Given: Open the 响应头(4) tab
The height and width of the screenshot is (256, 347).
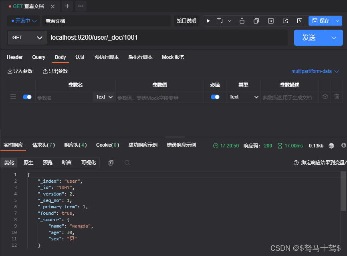Looking at the screenshot, I should 75,145.
